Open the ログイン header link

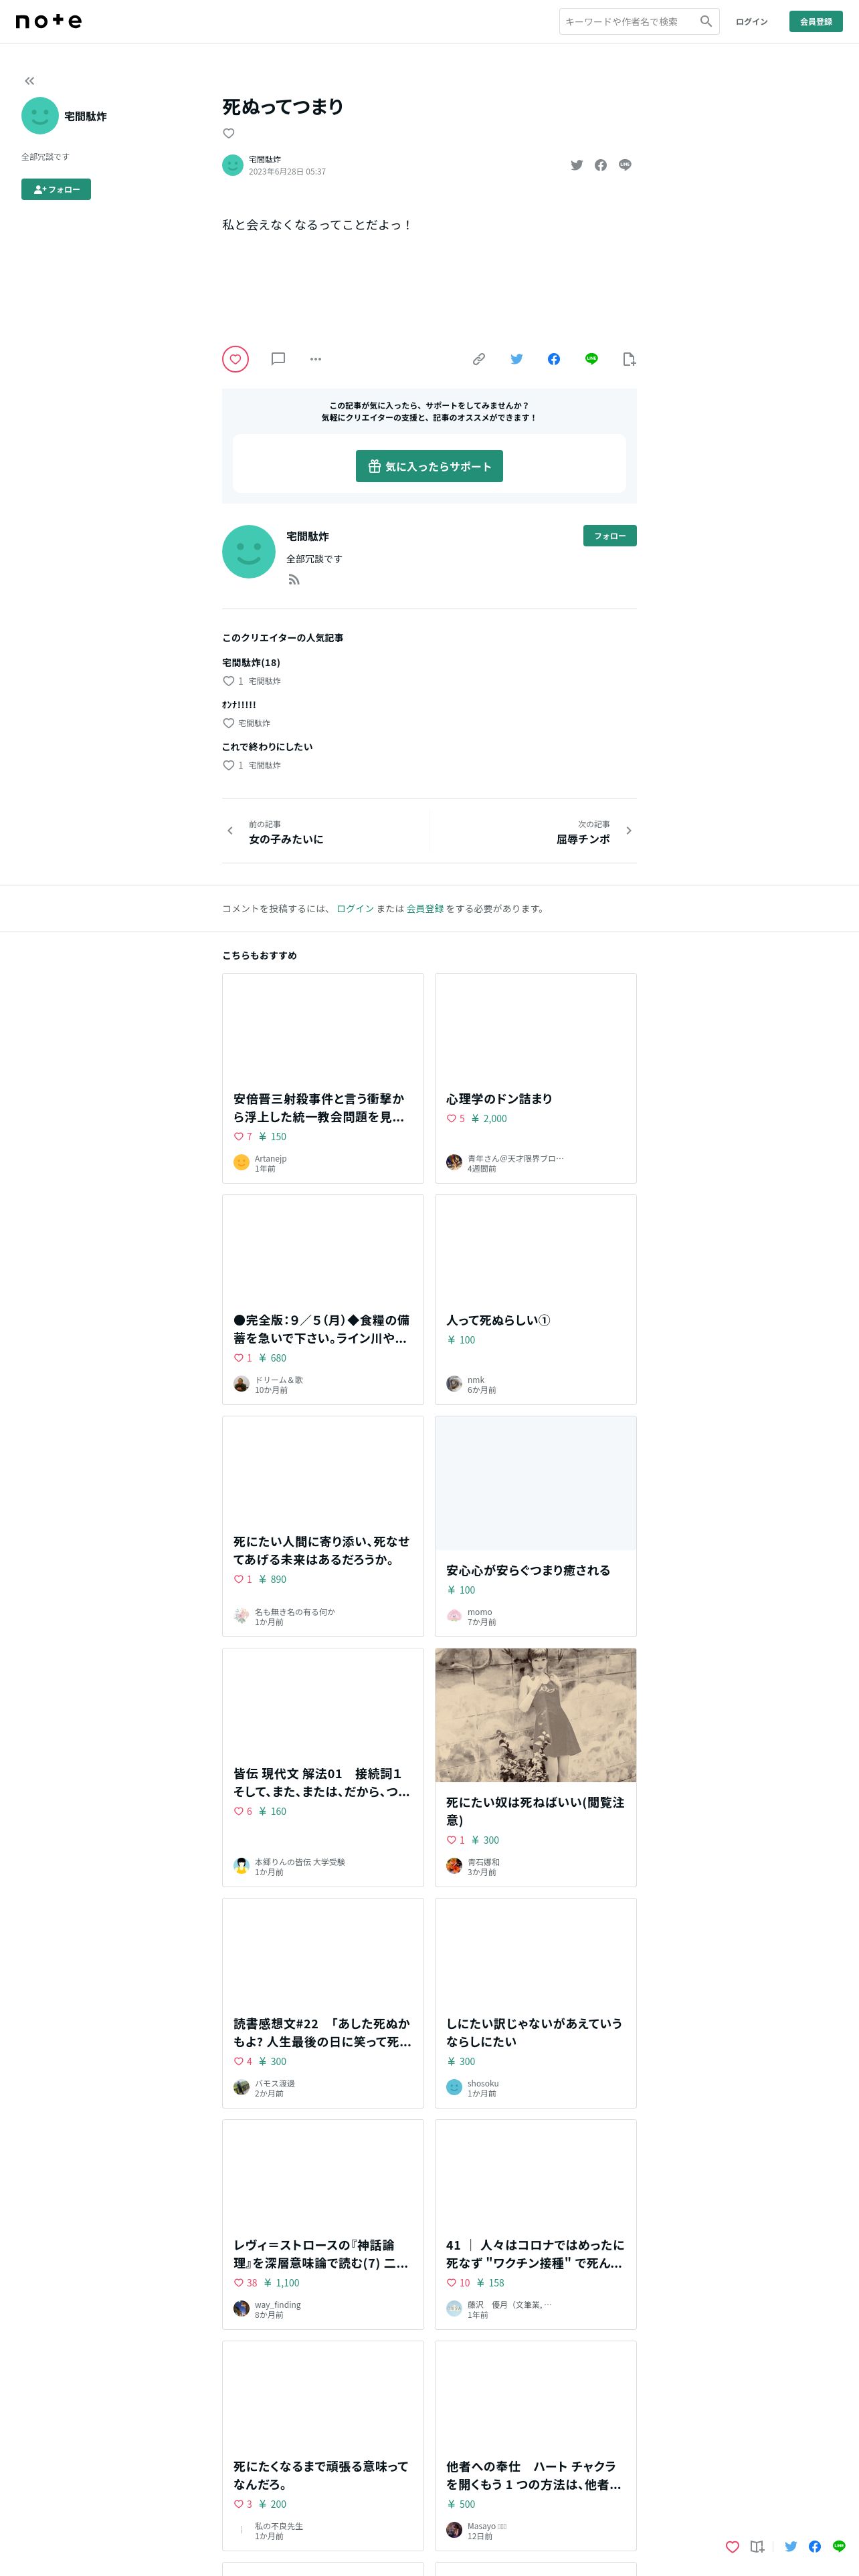pos(751,21)
